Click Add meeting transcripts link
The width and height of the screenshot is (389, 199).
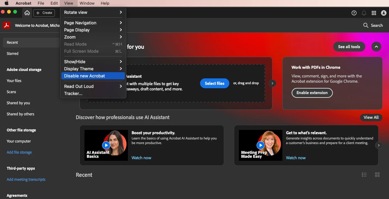pyautogui.click(x=26, y=179)
